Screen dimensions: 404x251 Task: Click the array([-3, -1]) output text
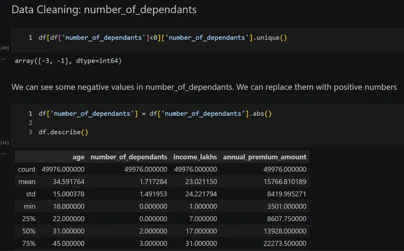[x=68, y=61]
